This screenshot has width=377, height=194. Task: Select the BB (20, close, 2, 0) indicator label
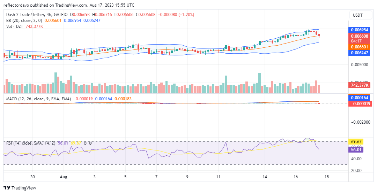(24, 21)
